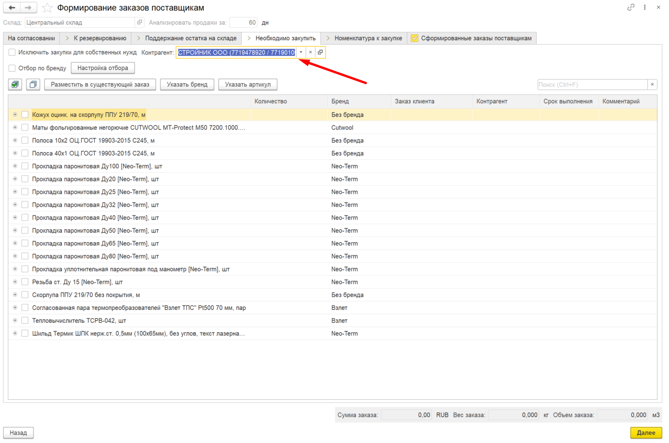Open the Контрагент record with open-form icon

click(x=320, y=52)
